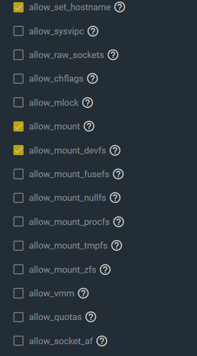197x356 pixels.
Task: Enable allow_mount_fusefs checkbox
Action: pos(18,174)
